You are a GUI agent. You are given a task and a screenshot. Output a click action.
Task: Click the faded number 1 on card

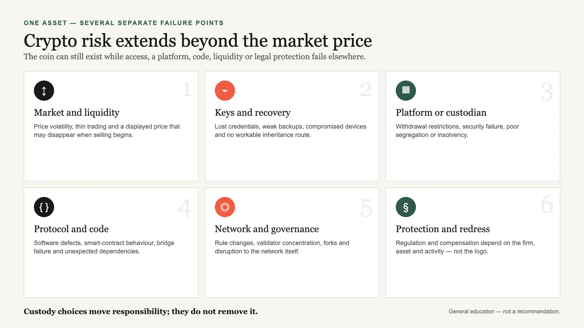pyautogui.click(x=187, y=90)
